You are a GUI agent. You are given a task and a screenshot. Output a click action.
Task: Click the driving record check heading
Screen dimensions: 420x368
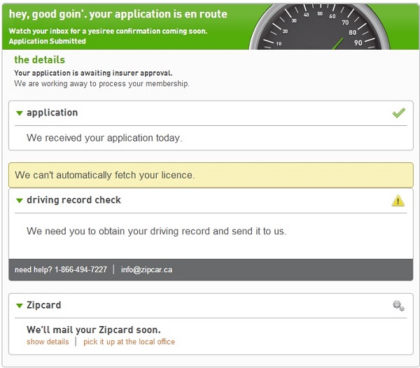(x=73, y=200)
